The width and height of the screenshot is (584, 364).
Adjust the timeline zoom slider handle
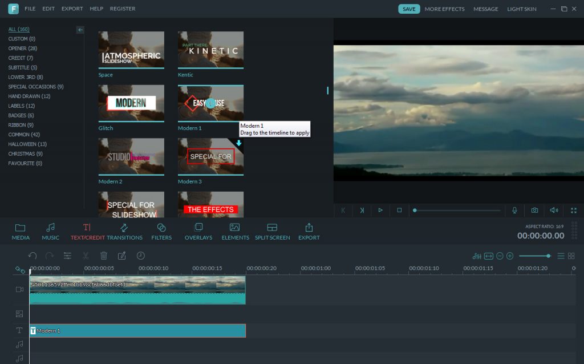[x=548, y=256]
